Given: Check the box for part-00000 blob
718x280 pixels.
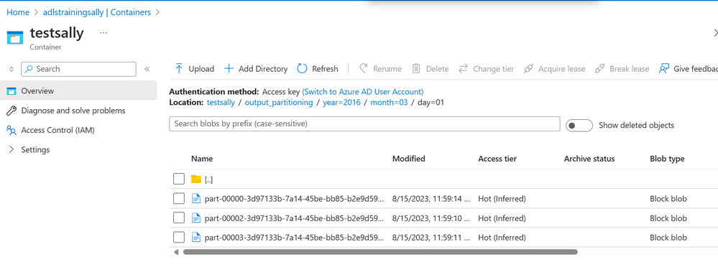Looking at the screenshot, I should click(x=179, y=199).
